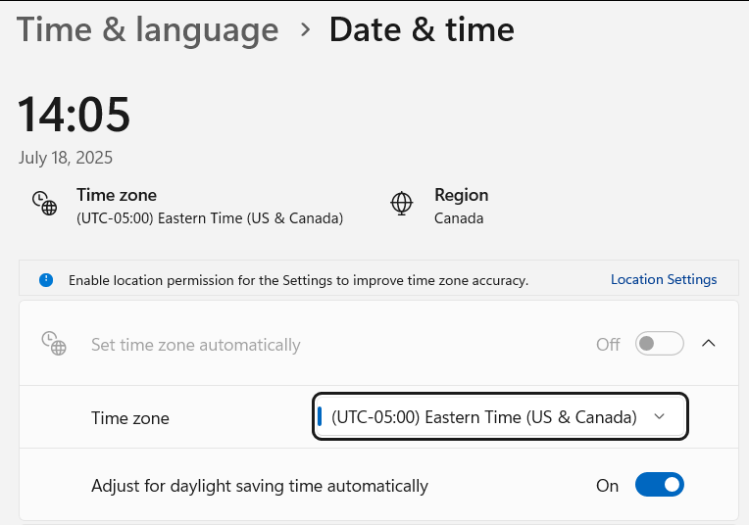Click the Time zone dropdown arrow
Viewport: 749px width, 525px height.
pos(659,416)
